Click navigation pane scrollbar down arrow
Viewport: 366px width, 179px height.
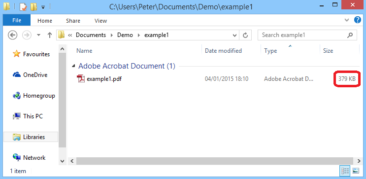(x=63, y=161)
